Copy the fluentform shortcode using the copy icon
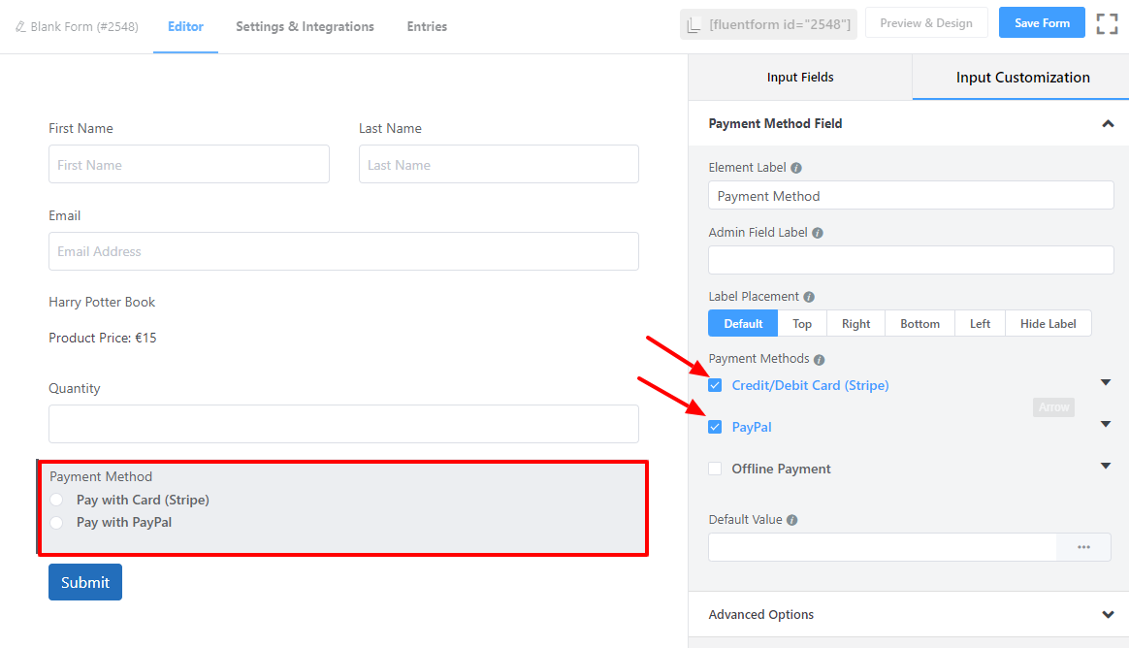Image resolution: width=1129 pixels, height=648 pixels. tap(695, 22)
